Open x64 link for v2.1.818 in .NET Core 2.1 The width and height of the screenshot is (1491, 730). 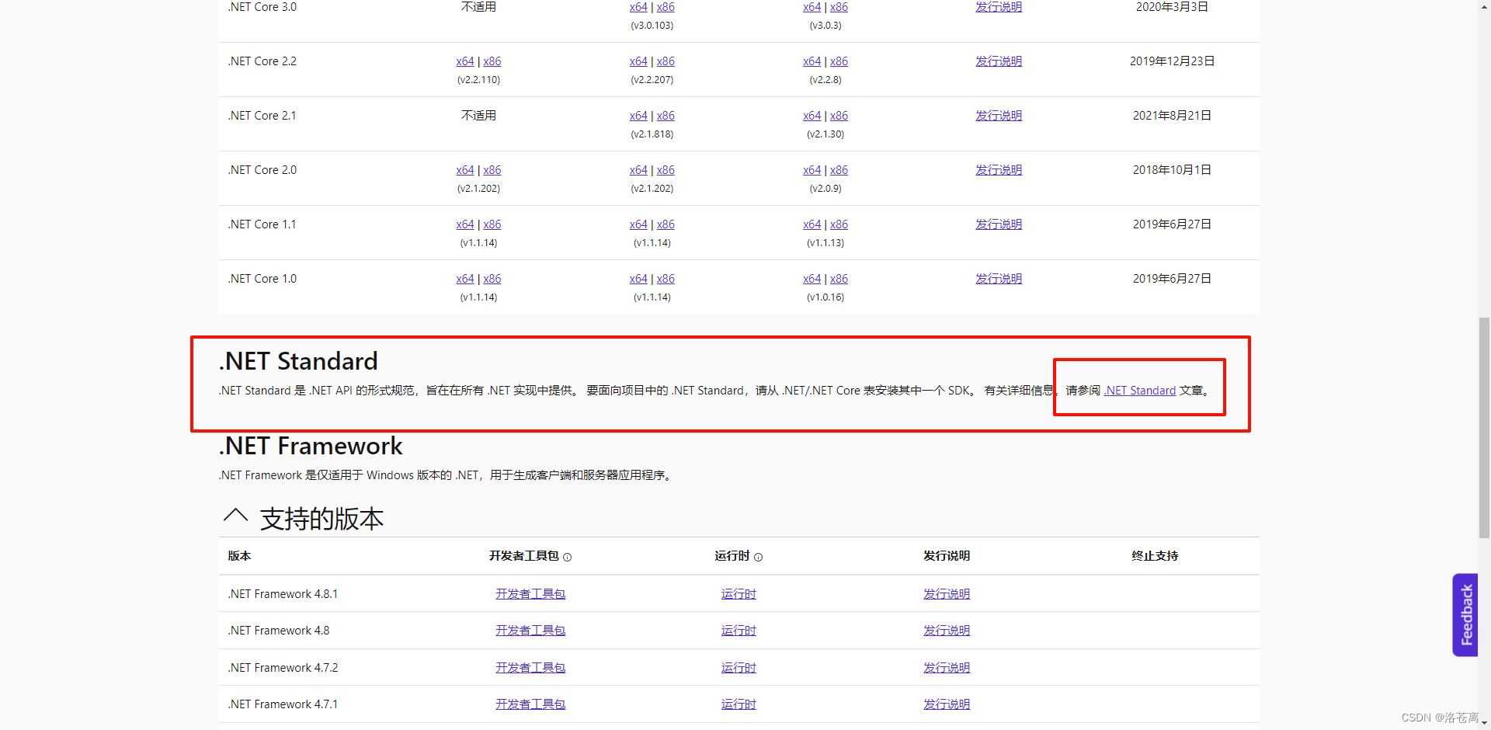click(x=638, y=116)
